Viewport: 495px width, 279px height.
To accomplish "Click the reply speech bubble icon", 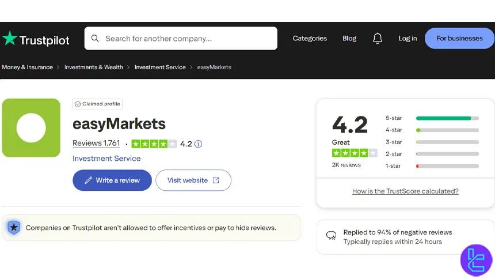I will point(331,236).
